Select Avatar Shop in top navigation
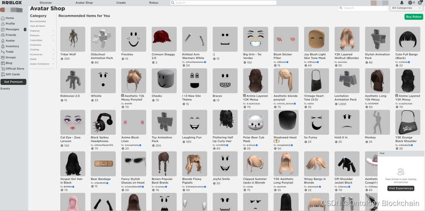Screen dimensions: 425x211 coord(84,3)
